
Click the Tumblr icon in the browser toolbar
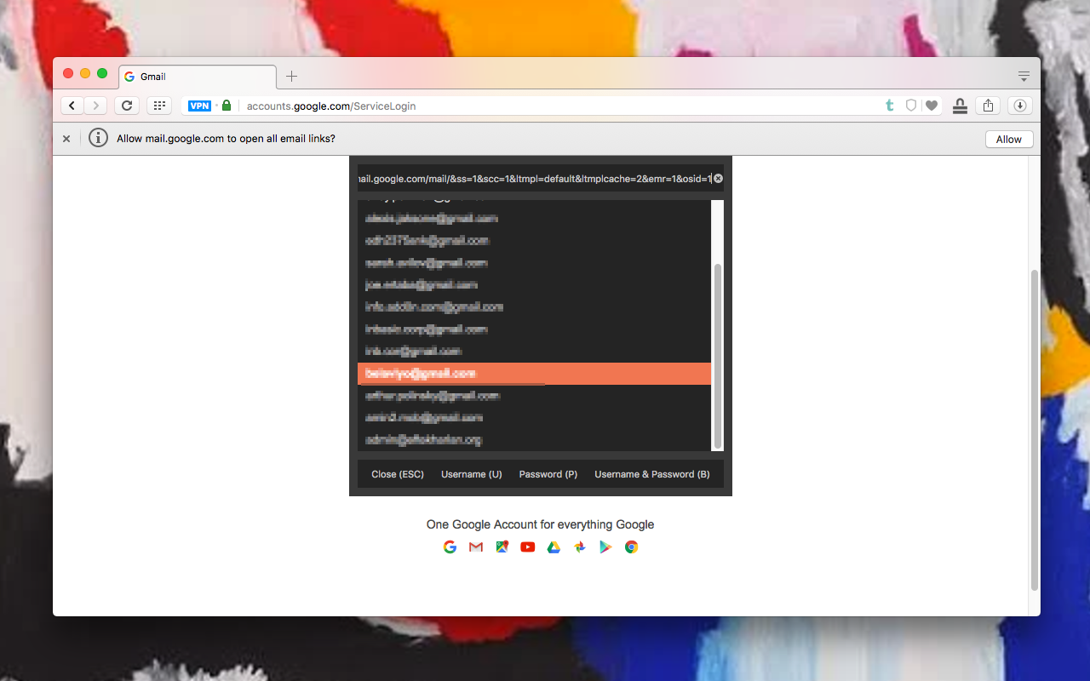889,105
